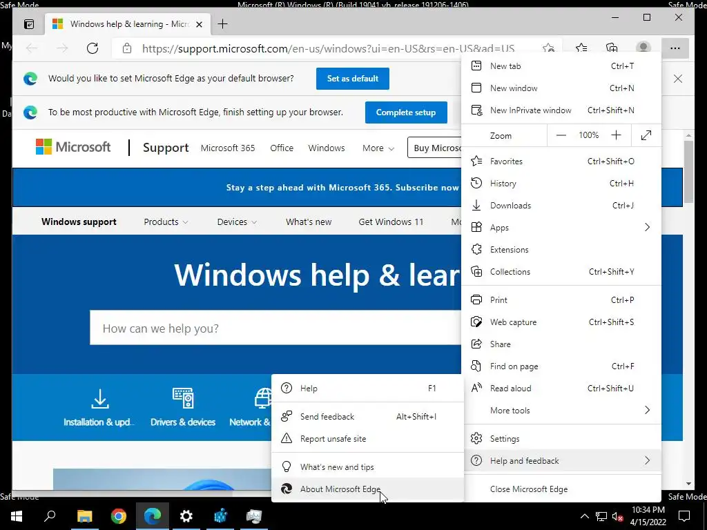Open File Explorer from the taskbar
This screenshot has width=707, height=530.
click(x=84, y=516)
